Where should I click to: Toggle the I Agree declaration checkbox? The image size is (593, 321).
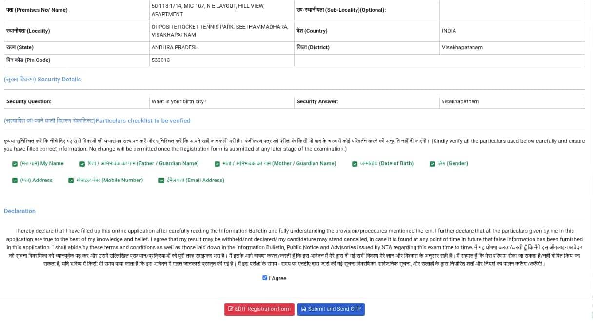coord(265,278)
